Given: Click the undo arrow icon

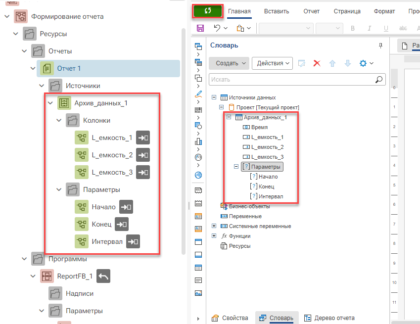Looking at the screenshot, I should point(217,28).
